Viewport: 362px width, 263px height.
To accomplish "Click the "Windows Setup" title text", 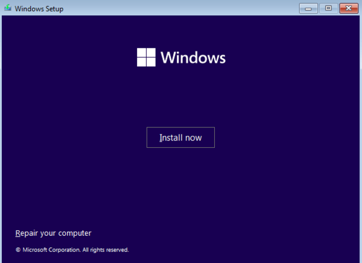I will coord(39,9).
